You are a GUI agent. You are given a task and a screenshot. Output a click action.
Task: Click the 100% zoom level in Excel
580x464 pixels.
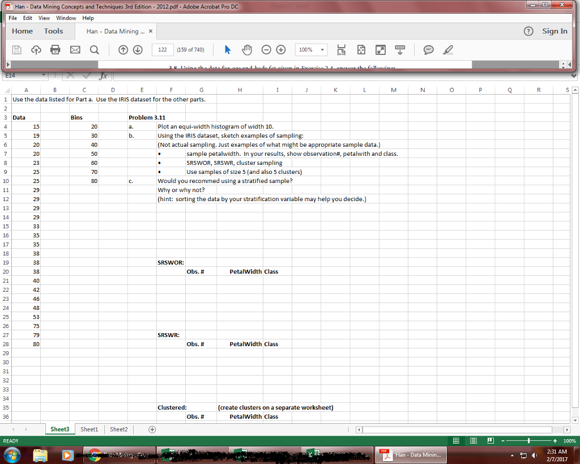(569, 441)
